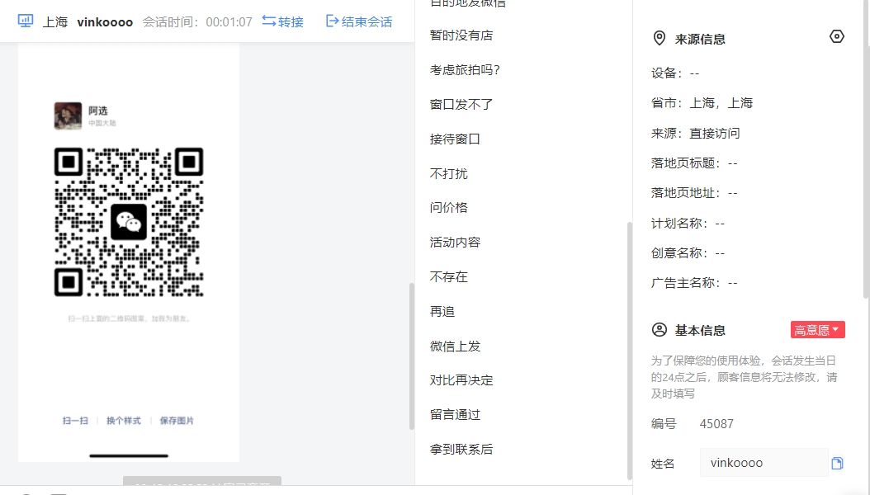
Task: Copy the name using the copy icon
Action: 837,463
